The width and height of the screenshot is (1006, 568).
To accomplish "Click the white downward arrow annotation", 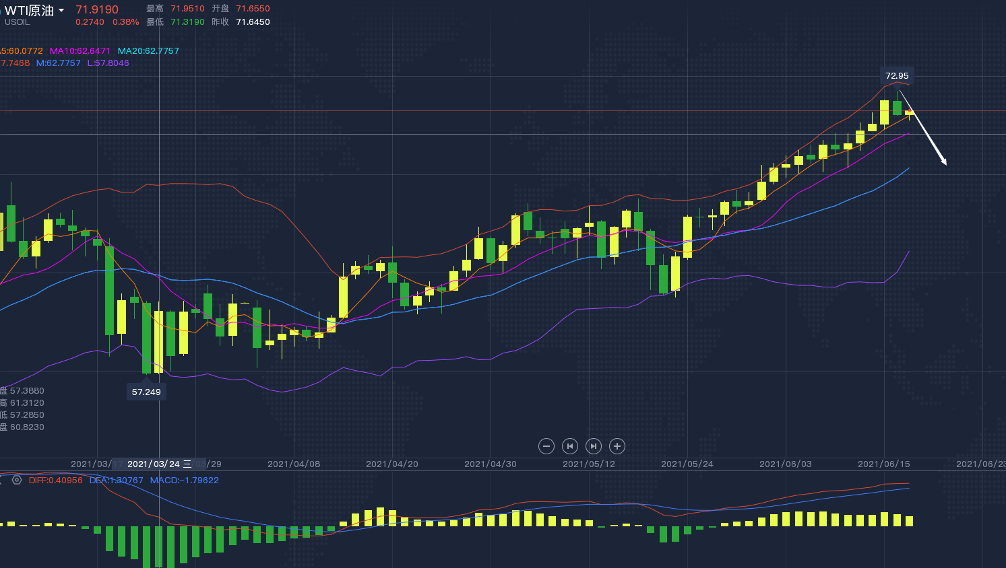I will [929, 138].
